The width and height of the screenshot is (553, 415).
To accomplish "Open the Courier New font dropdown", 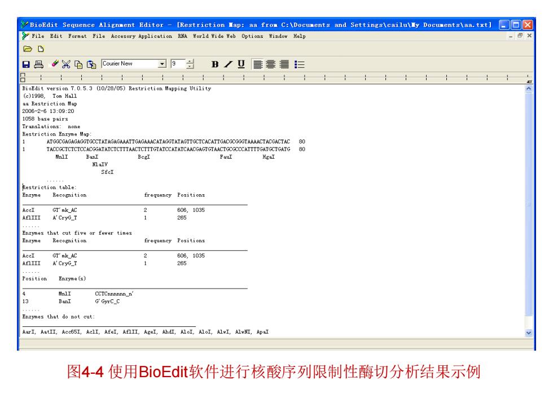I will pyautogui.click(x=162, y=63).
